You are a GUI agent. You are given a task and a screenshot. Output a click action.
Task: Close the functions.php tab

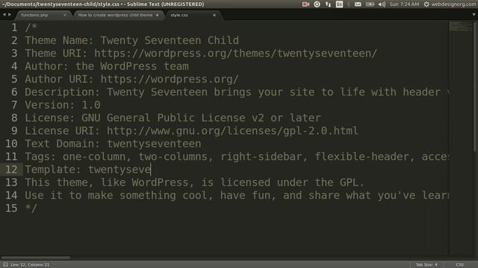[65, 15]
